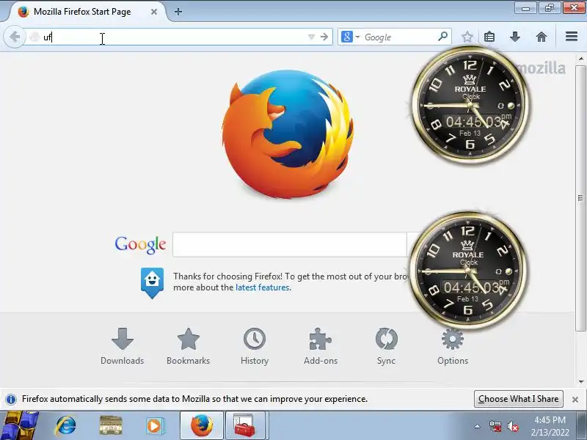
Task: Click the large Firefox logo
Action: tap(288, 134)
